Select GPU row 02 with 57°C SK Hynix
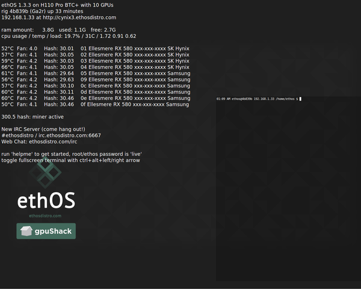 (95, 55)
